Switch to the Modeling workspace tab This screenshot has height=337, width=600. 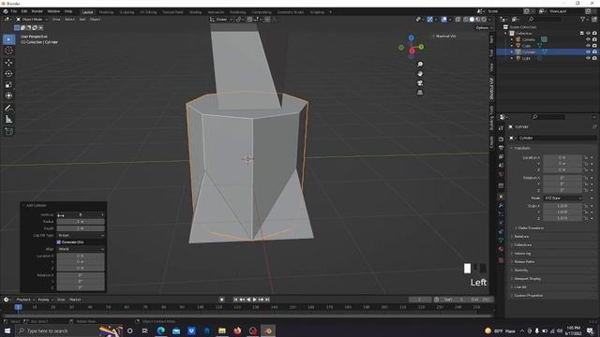(x=106, y=12)
